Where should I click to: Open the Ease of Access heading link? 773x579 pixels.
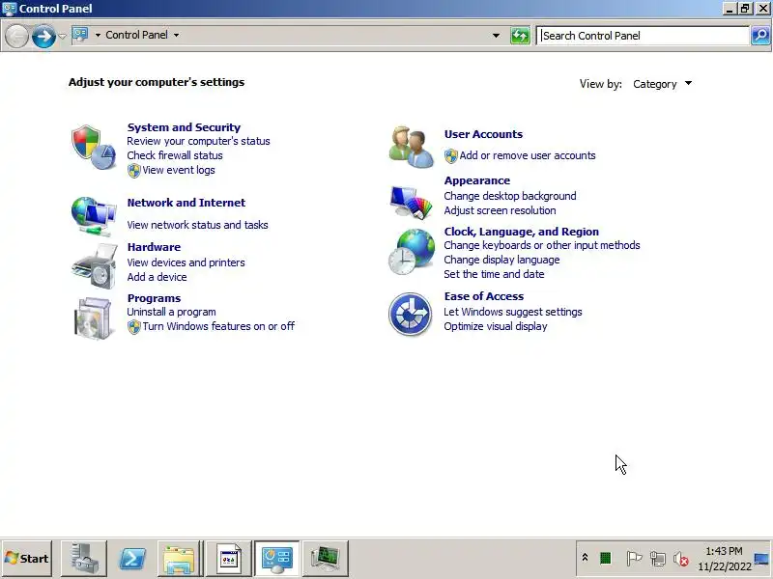[484, 296]
